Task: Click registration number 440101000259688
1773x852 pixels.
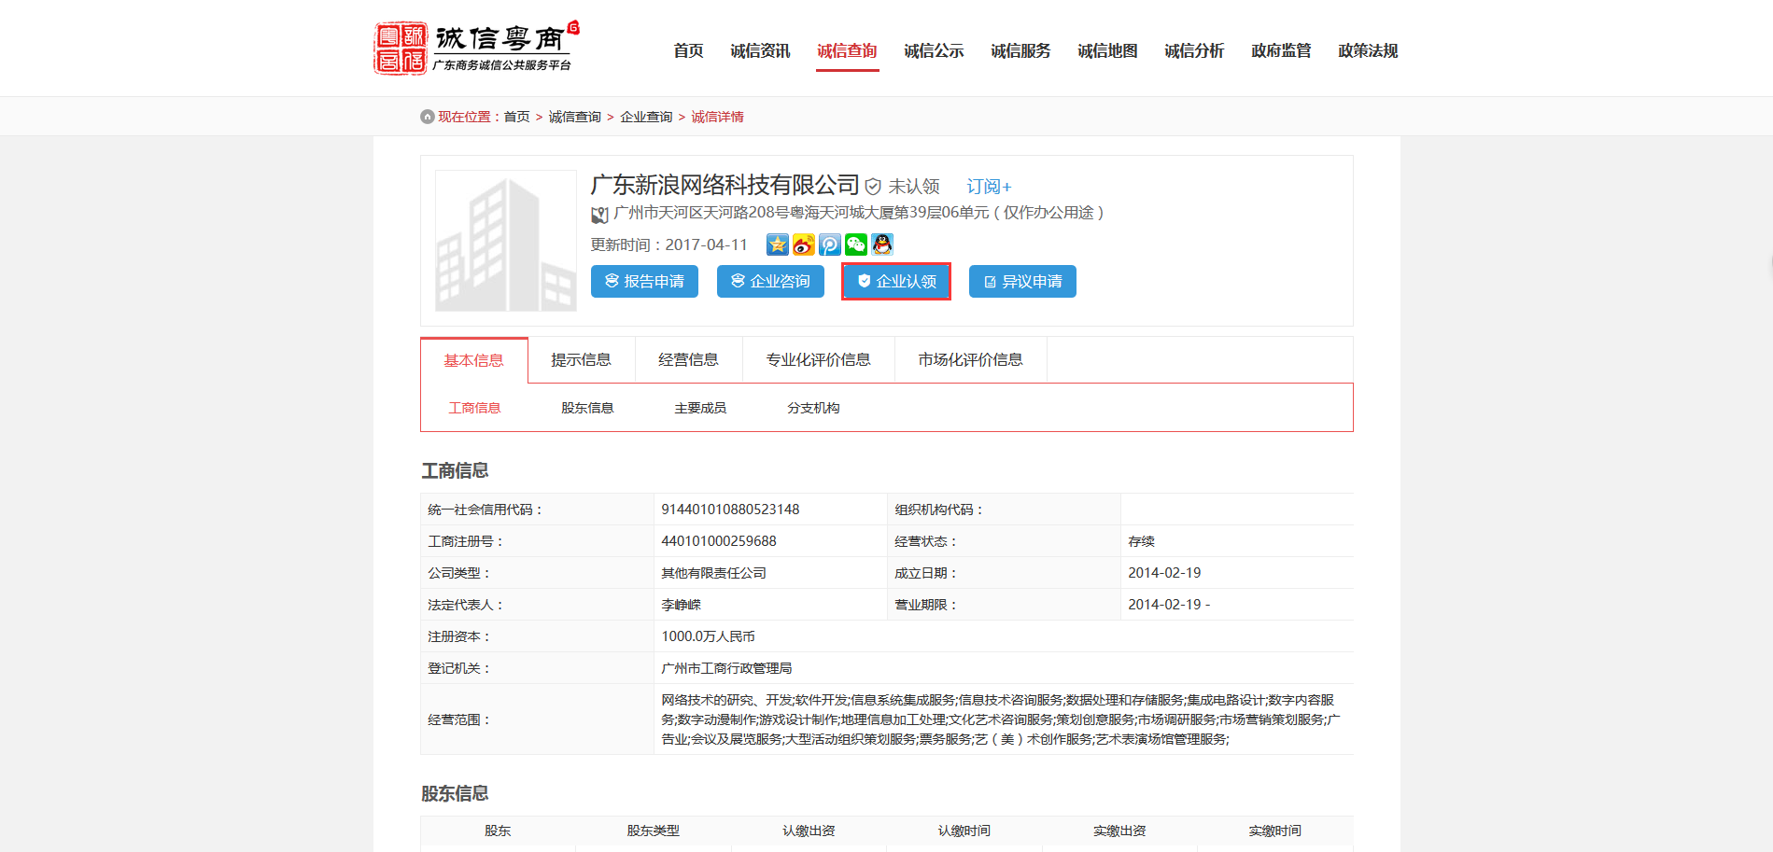Action: pos(719,541)
